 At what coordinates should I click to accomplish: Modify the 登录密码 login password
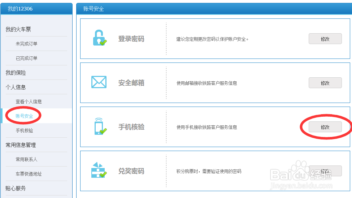[x=325, y=39]
